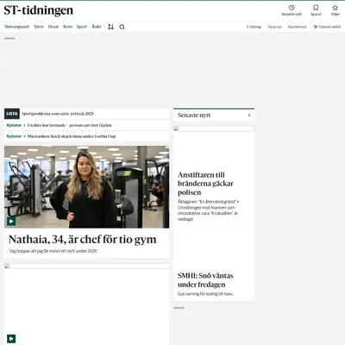The width and height of the screenshot is (345, 345).
Task: Open Anstiftaren till bränderna headline
Action: click(205, 184)
